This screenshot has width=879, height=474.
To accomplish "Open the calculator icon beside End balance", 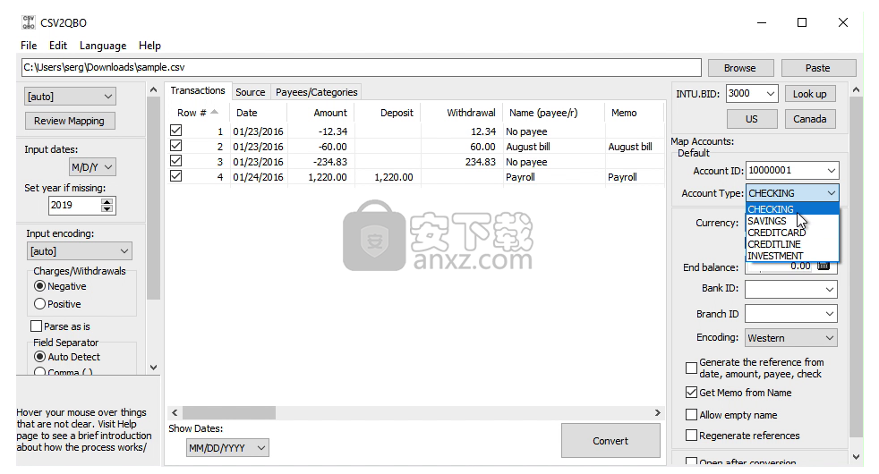I will click(824, 267).
